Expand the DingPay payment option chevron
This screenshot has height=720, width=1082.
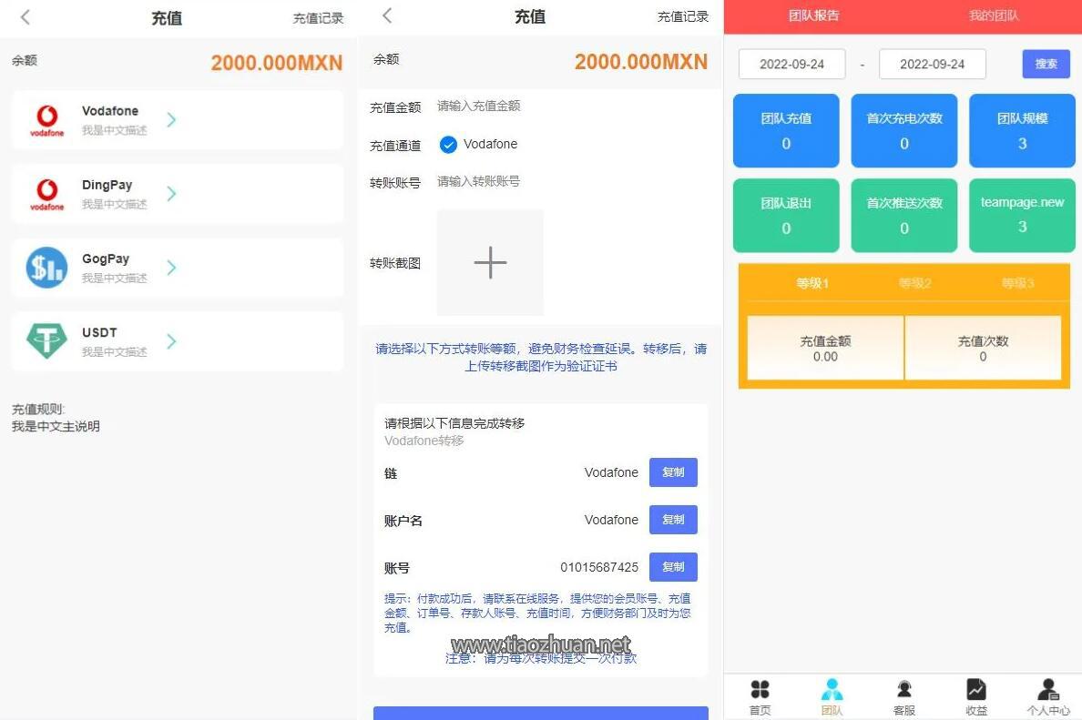171,194
